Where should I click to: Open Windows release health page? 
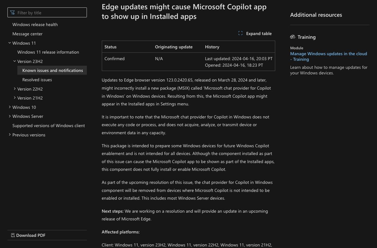coord(35,24)
